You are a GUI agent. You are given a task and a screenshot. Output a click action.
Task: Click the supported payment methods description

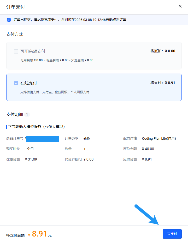tap(55, 92)
